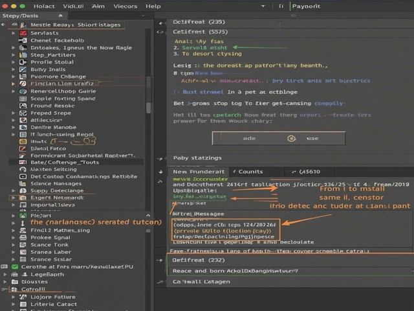Click the Fround Resoke row icon
414x311 pixels.
pyautogui.click(x=23, y=106)
